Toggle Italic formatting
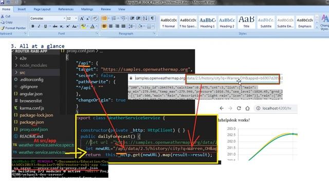 coord(39,26)
